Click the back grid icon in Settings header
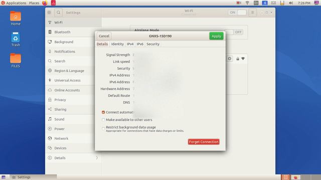The width and height of the screenshot is (321, 180). point(49,12)
